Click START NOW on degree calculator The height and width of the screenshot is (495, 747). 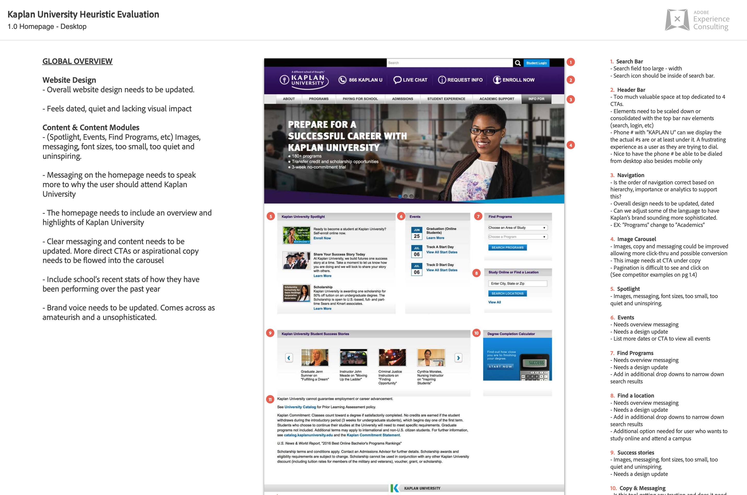500,367
